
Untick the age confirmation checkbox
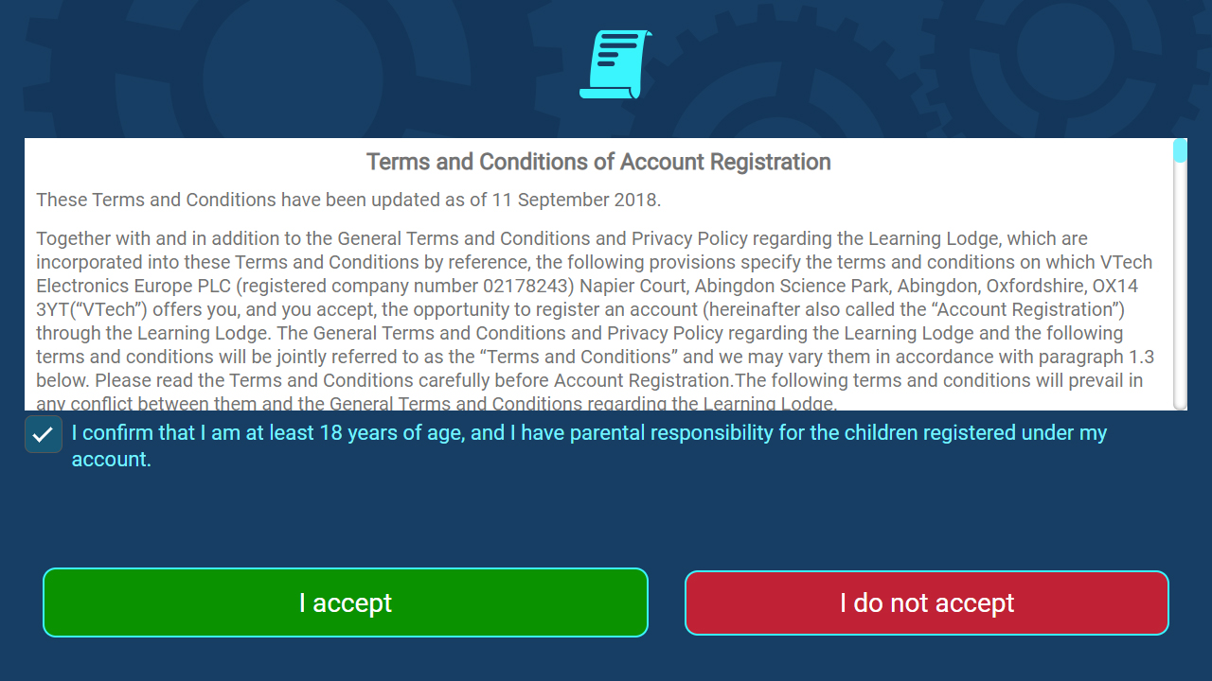point(44,434)
